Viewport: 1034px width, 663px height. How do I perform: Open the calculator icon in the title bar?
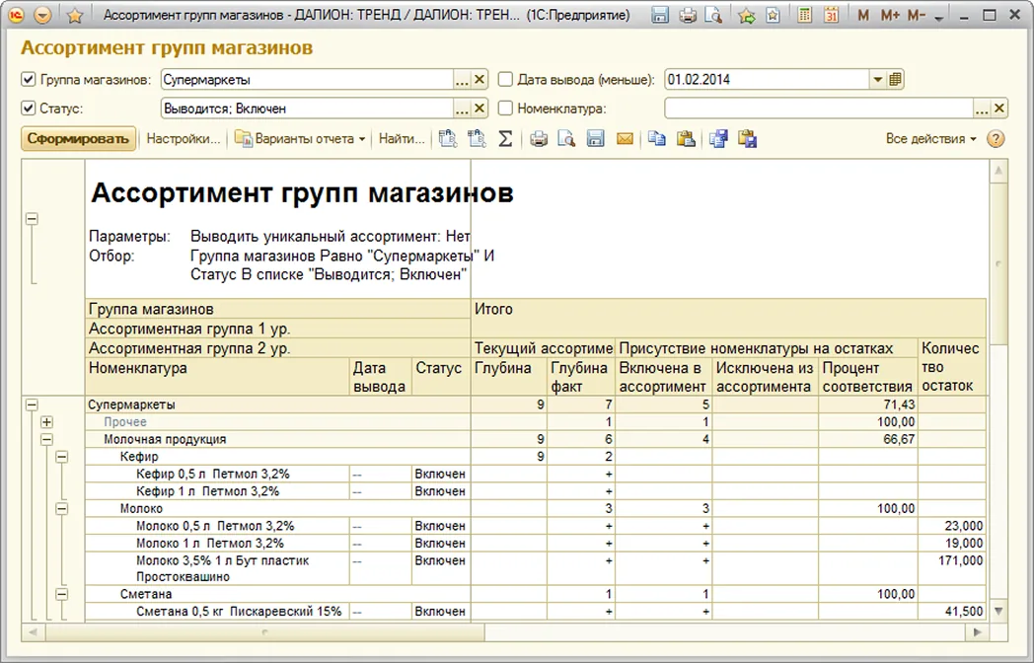(804, 15)
